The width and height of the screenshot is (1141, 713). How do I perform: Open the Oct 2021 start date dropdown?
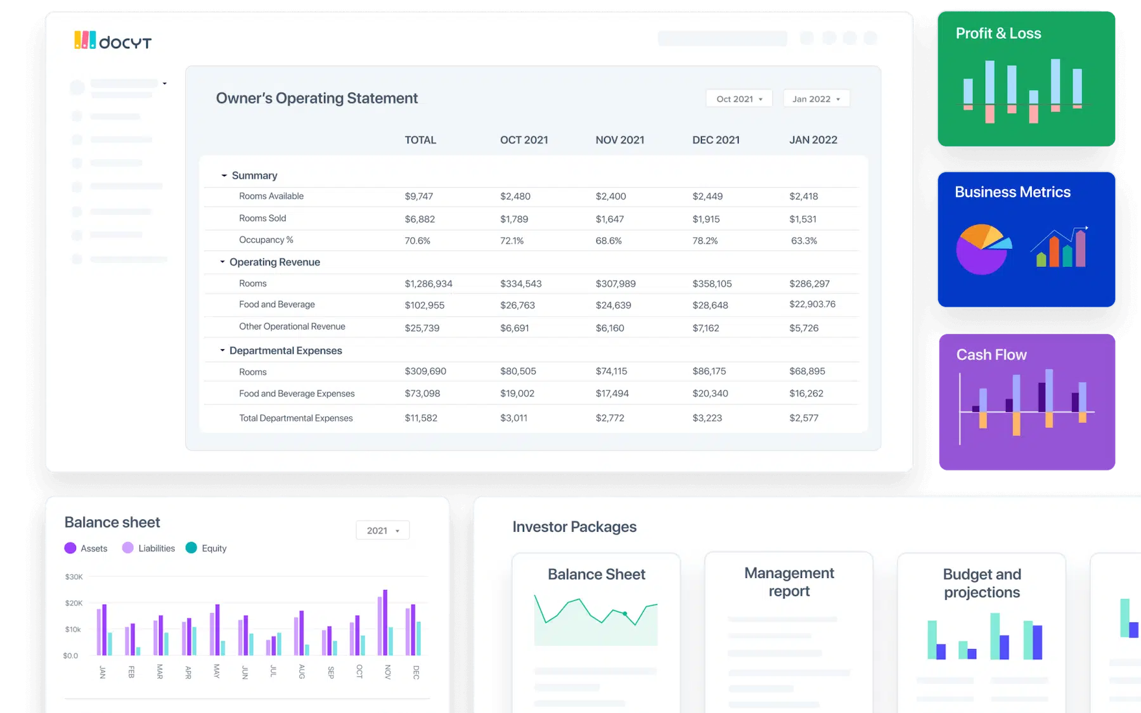739,99
